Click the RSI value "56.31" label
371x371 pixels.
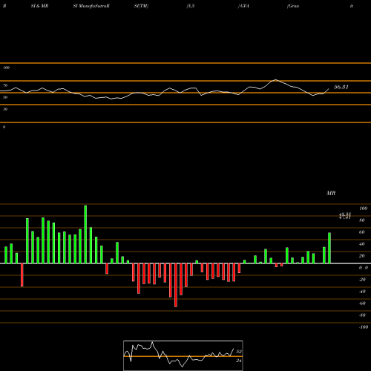[341, 87]
